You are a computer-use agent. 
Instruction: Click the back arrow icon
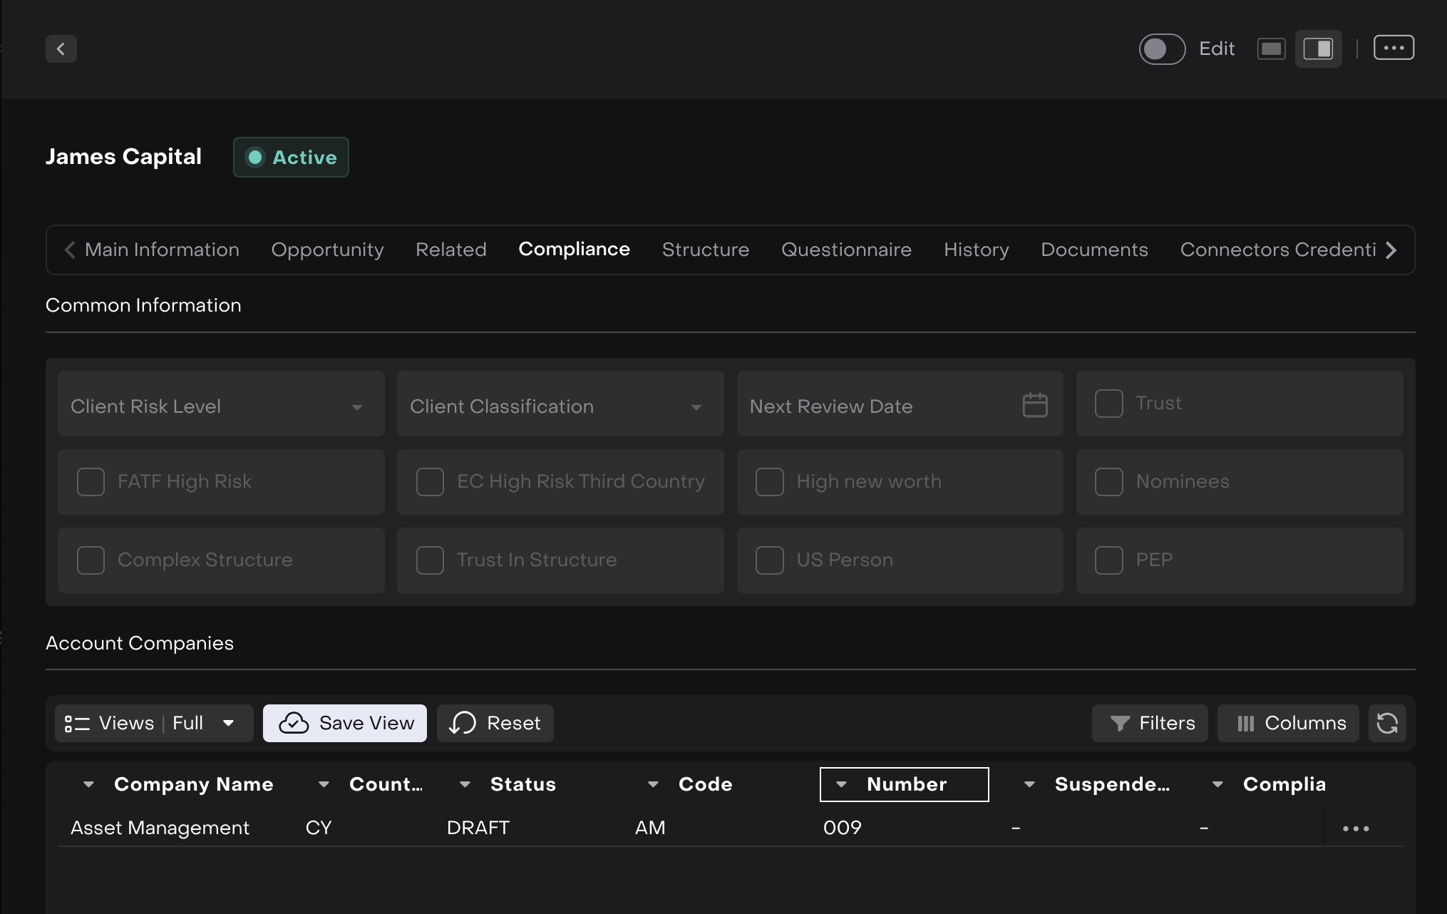point(61,49)
